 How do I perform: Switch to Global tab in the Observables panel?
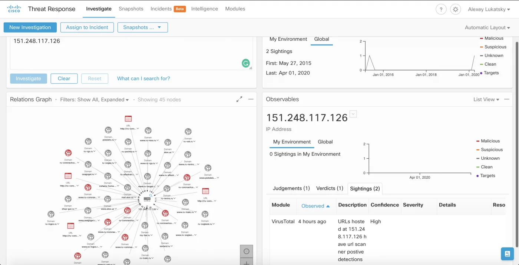tap(325, 142)
